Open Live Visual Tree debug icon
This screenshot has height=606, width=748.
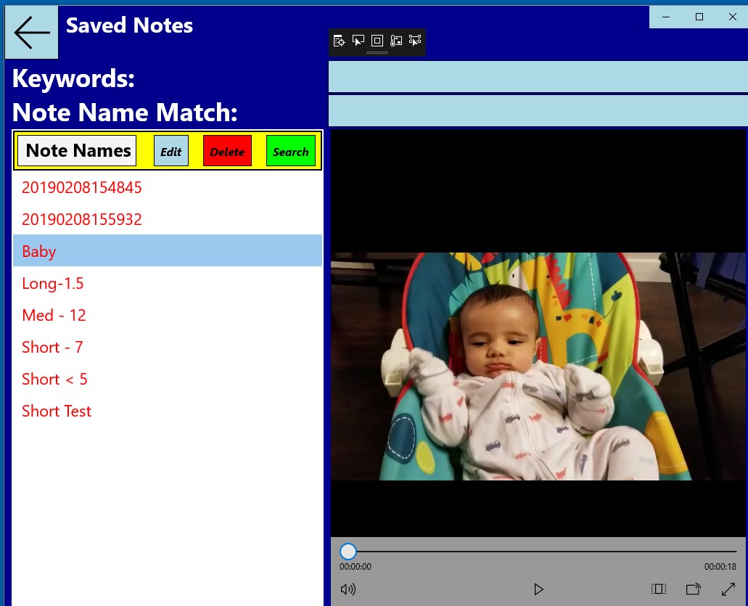340,41
